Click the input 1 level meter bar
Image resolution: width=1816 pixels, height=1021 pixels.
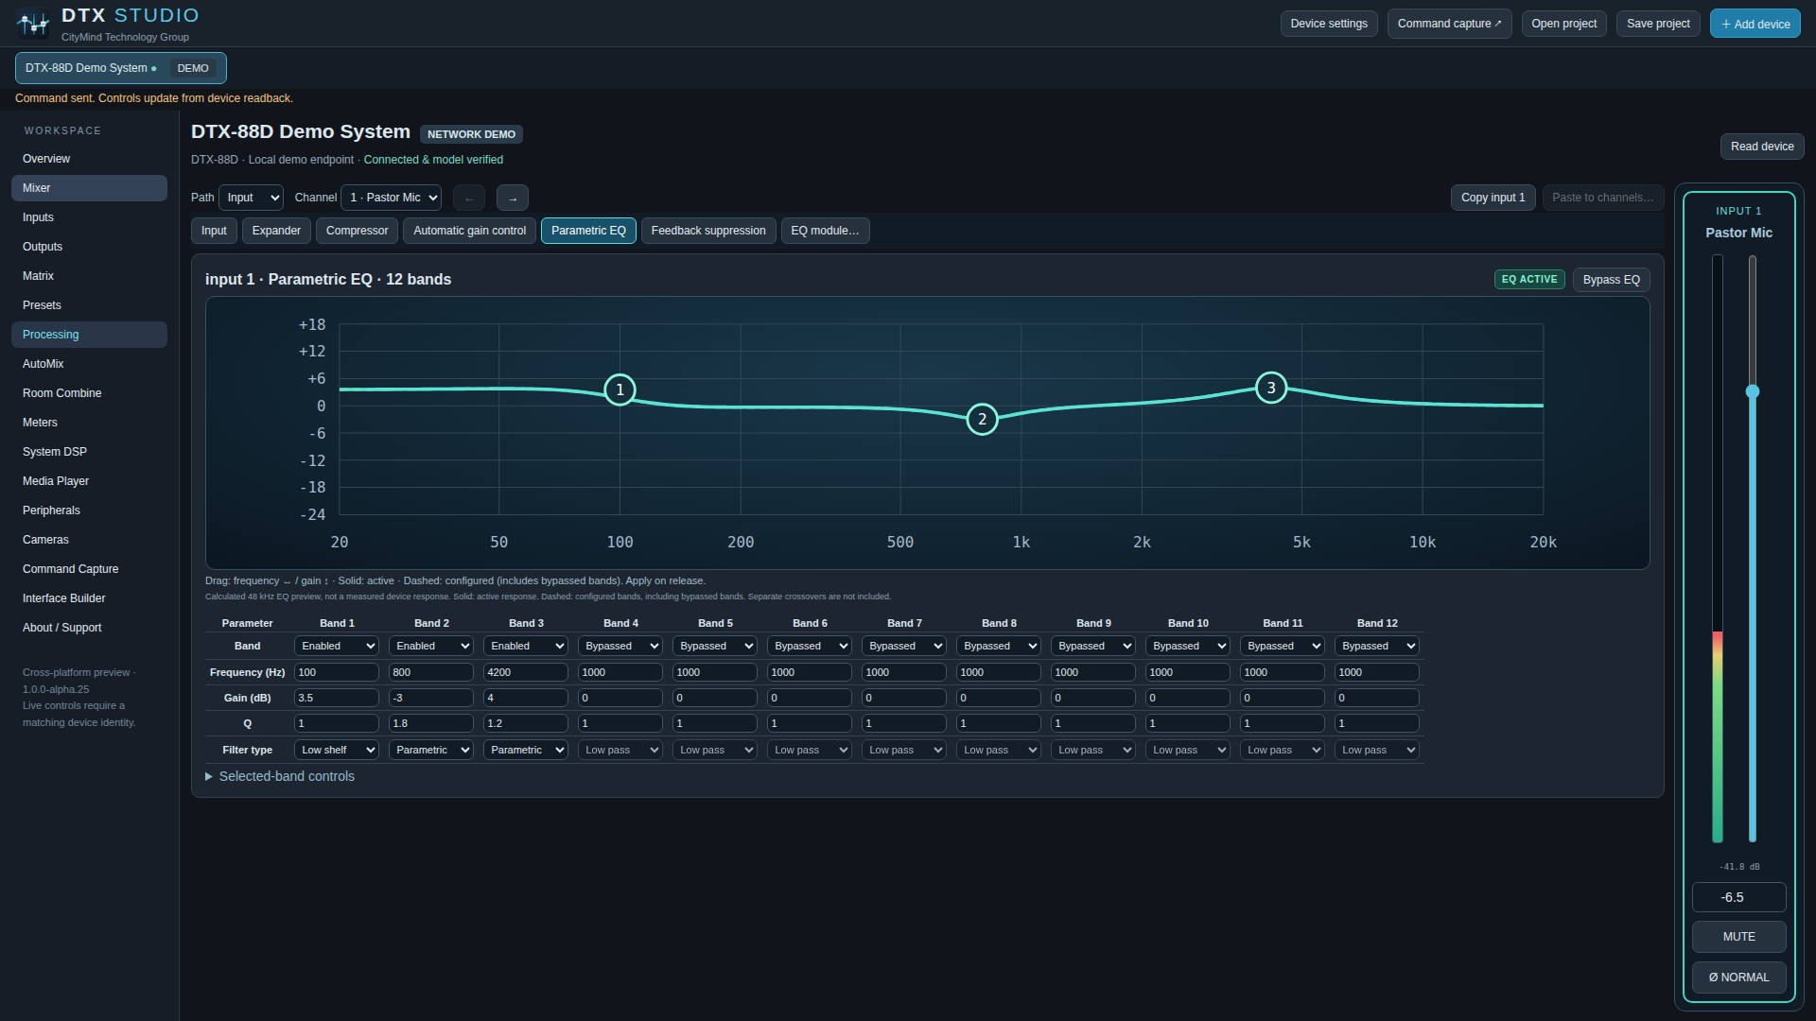click(x=1718, y=548)
